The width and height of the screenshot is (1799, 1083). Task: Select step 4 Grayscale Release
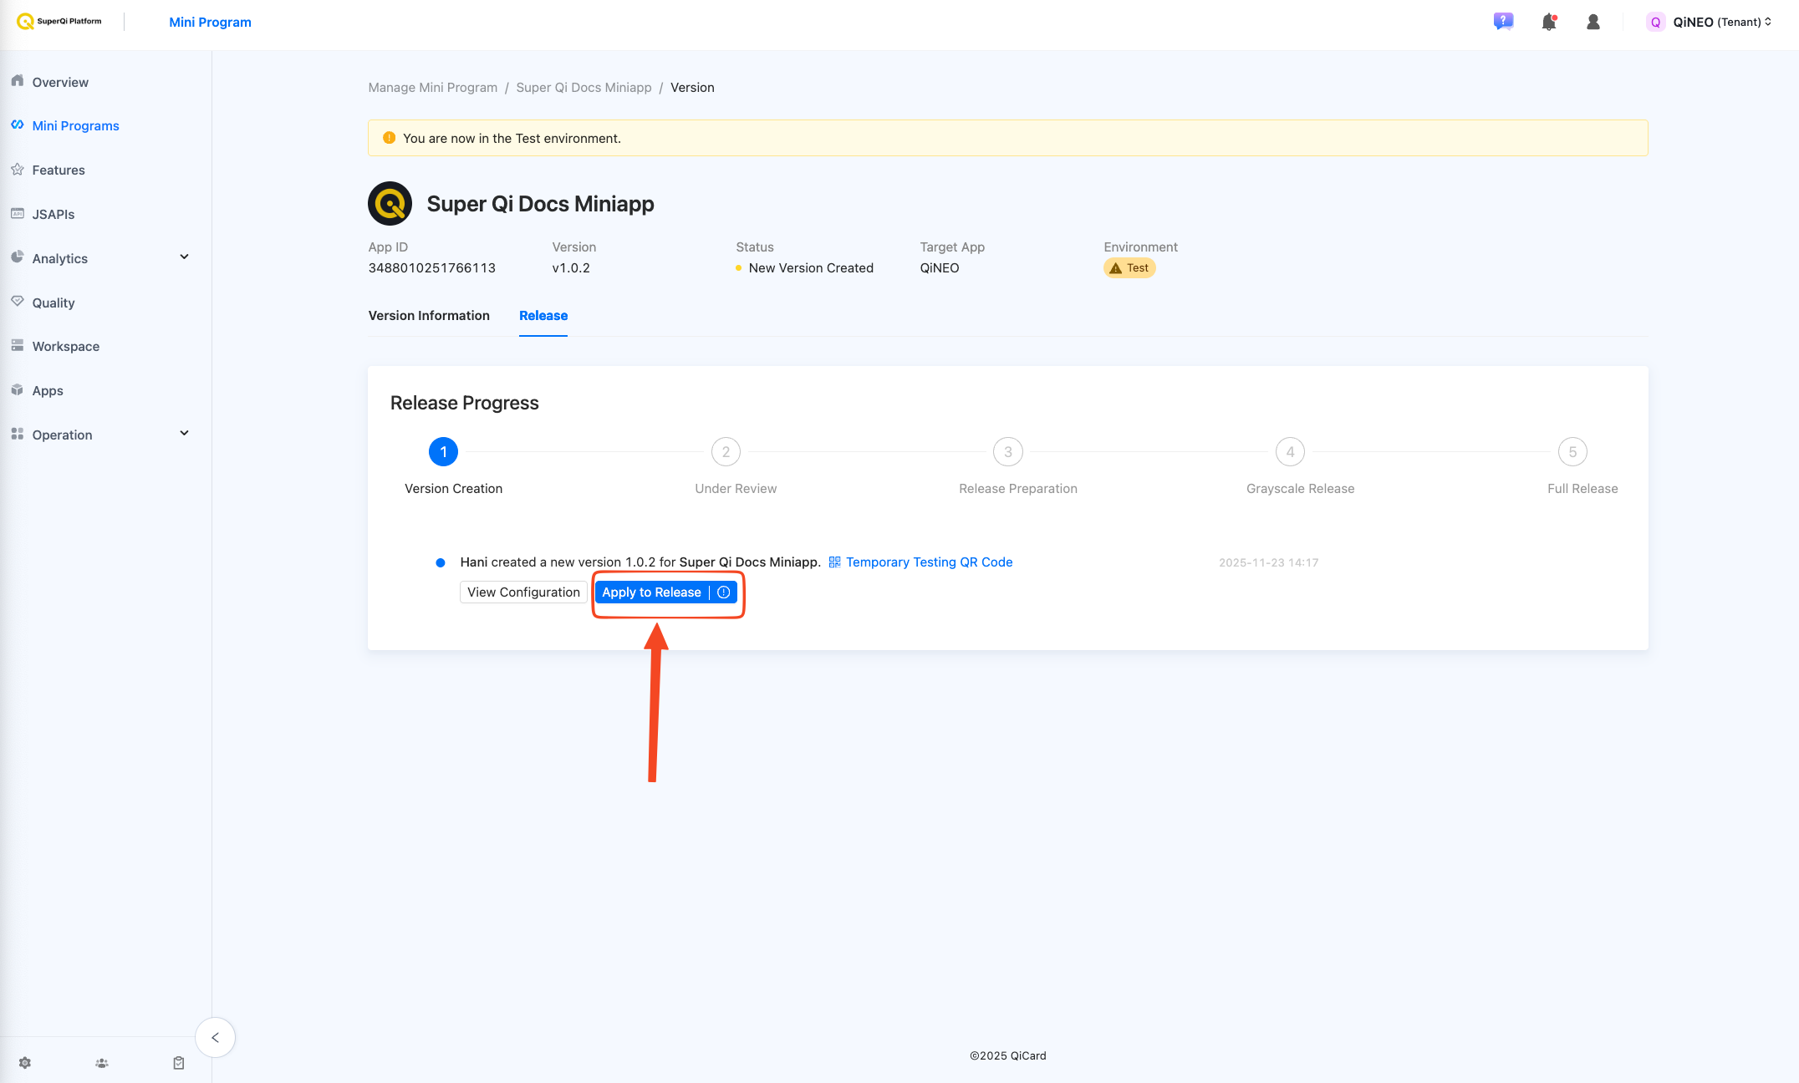pyautogui.click(x=1290, y=452)
